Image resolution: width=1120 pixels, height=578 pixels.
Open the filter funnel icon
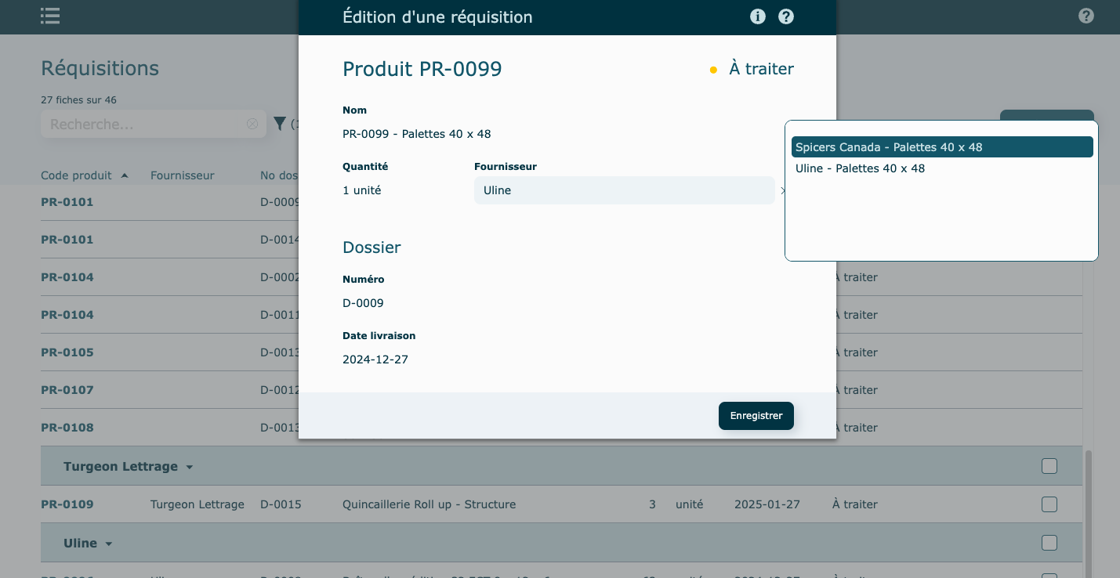point(280,123)
